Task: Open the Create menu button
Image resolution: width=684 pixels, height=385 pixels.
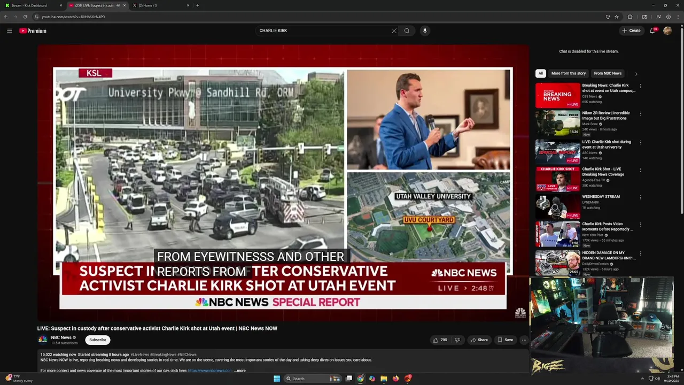Action: point(631,30)
